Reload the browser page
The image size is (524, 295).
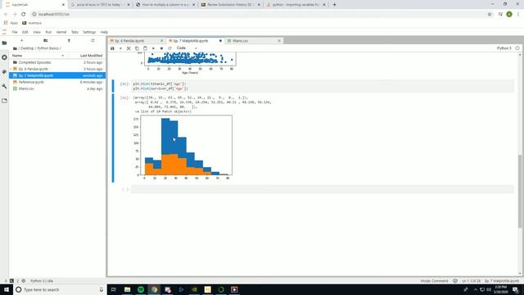24,15
